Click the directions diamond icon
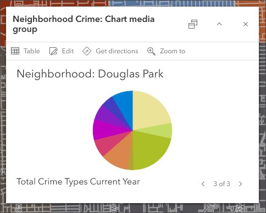The image size is (266, 213). [x=87, y=51]
